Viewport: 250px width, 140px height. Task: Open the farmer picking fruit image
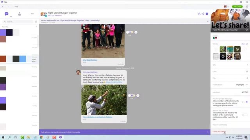(104, 100)
